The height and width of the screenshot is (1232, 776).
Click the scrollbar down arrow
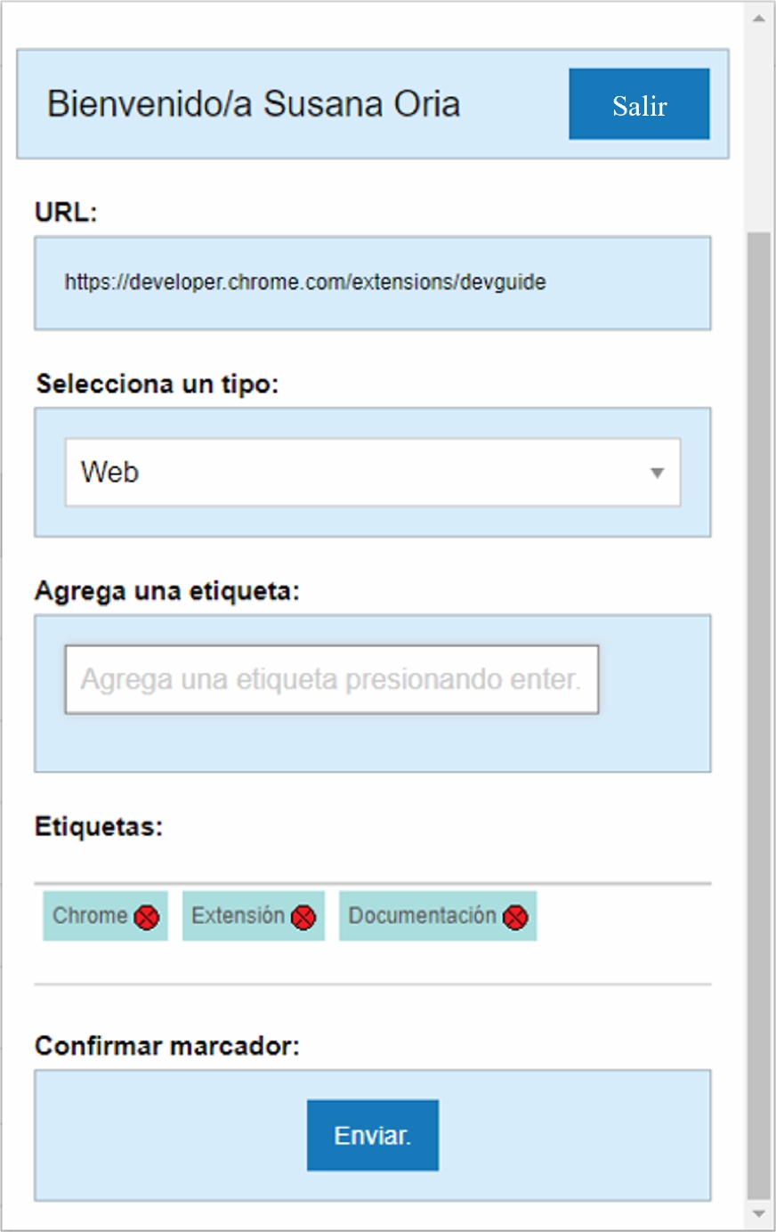(758, 1214)
